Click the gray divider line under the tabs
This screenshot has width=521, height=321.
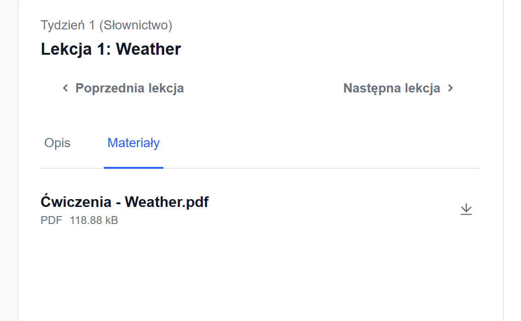point(322,168)
